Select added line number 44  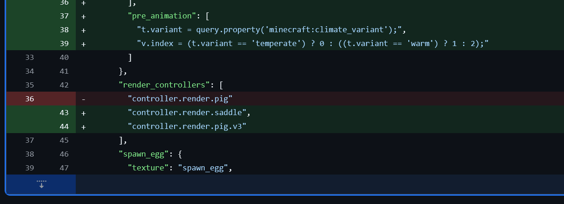(x=64, y=127)
